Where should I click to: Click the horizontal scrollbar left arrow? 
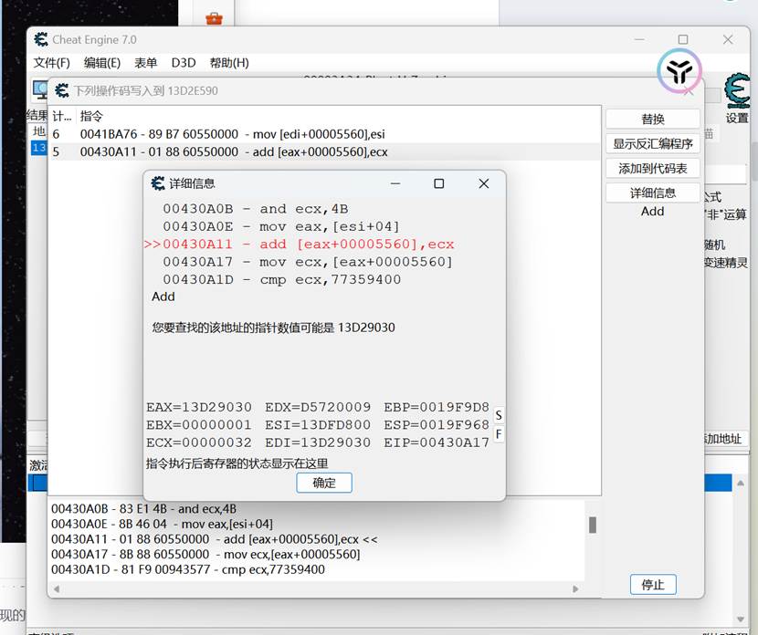coord(57,588)
